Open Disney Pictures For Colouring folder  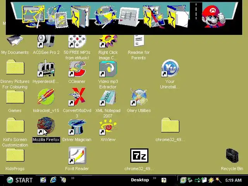click(x=15, y=67)
